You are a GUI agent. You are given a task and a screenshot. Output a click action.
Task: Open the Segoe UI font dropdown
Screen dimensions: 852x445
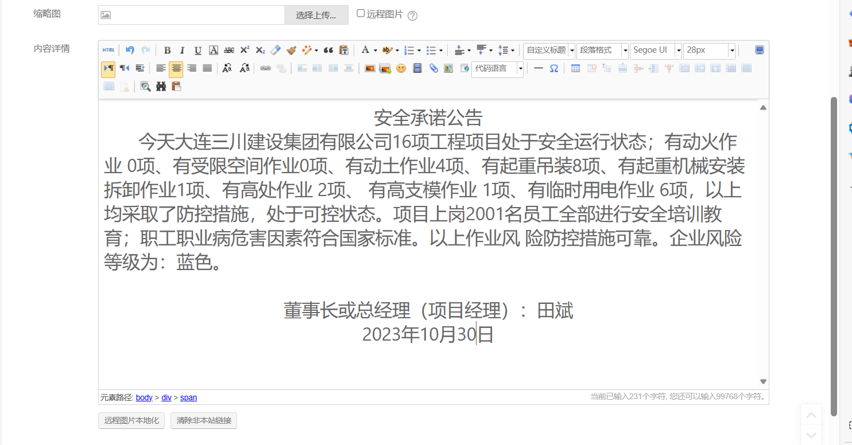tap(656, 50)
